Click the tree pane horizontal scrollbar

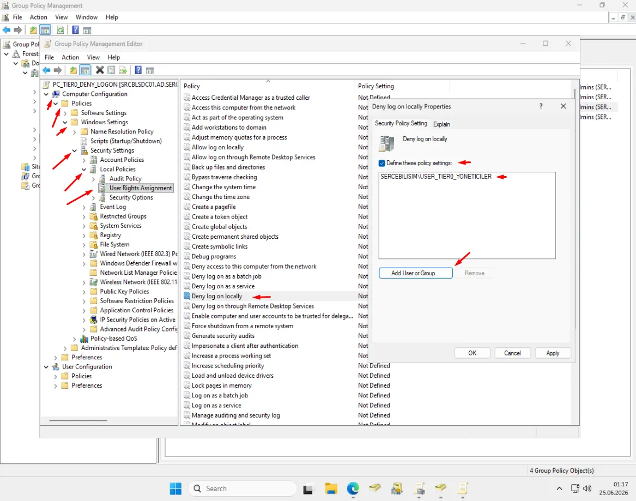coord(78,420)
